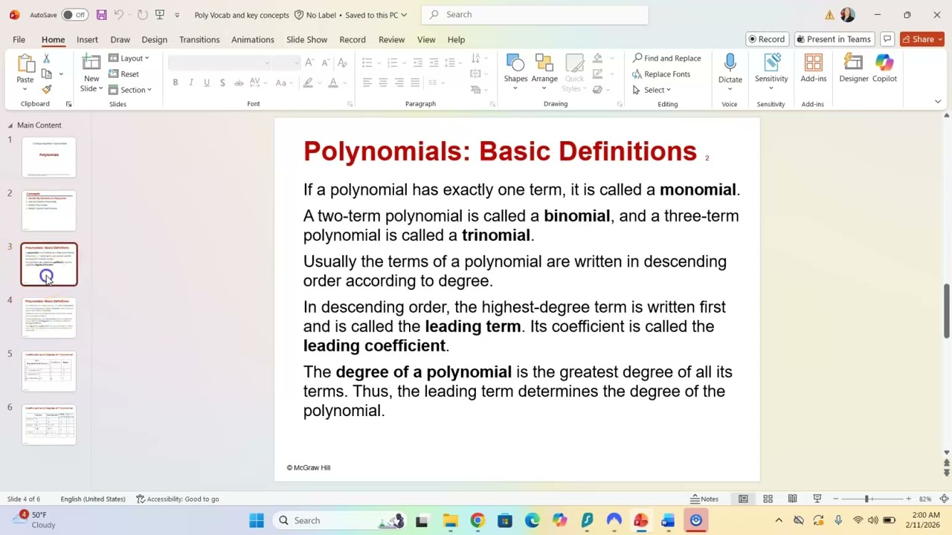
Task: Open the Select dropdown in Editing
Action: click(x=652, y=90)
